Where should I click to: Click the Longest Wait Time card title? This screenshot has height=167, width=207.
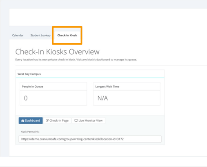pos(107,87)
